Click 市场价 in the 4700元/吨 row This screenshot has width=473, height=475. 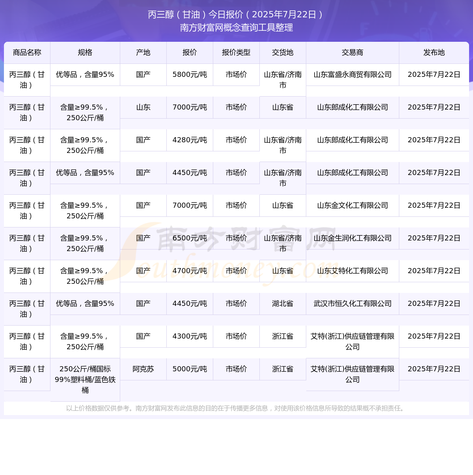(236, 271)
